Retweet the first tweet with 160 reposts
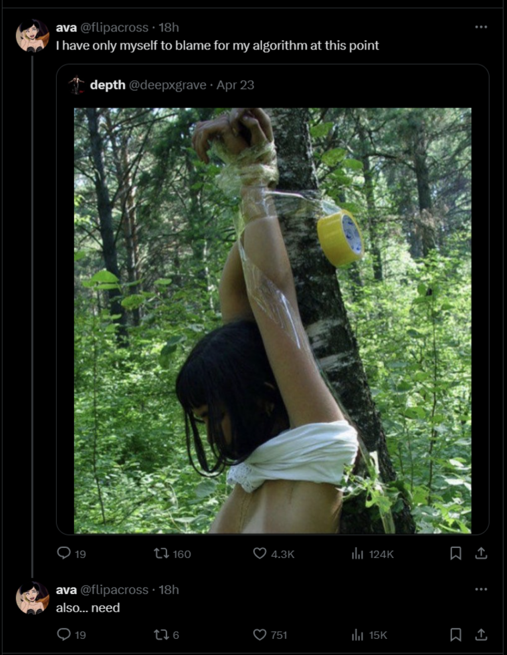Viewport: 507px width, 655px height. (x=161, y=553)
